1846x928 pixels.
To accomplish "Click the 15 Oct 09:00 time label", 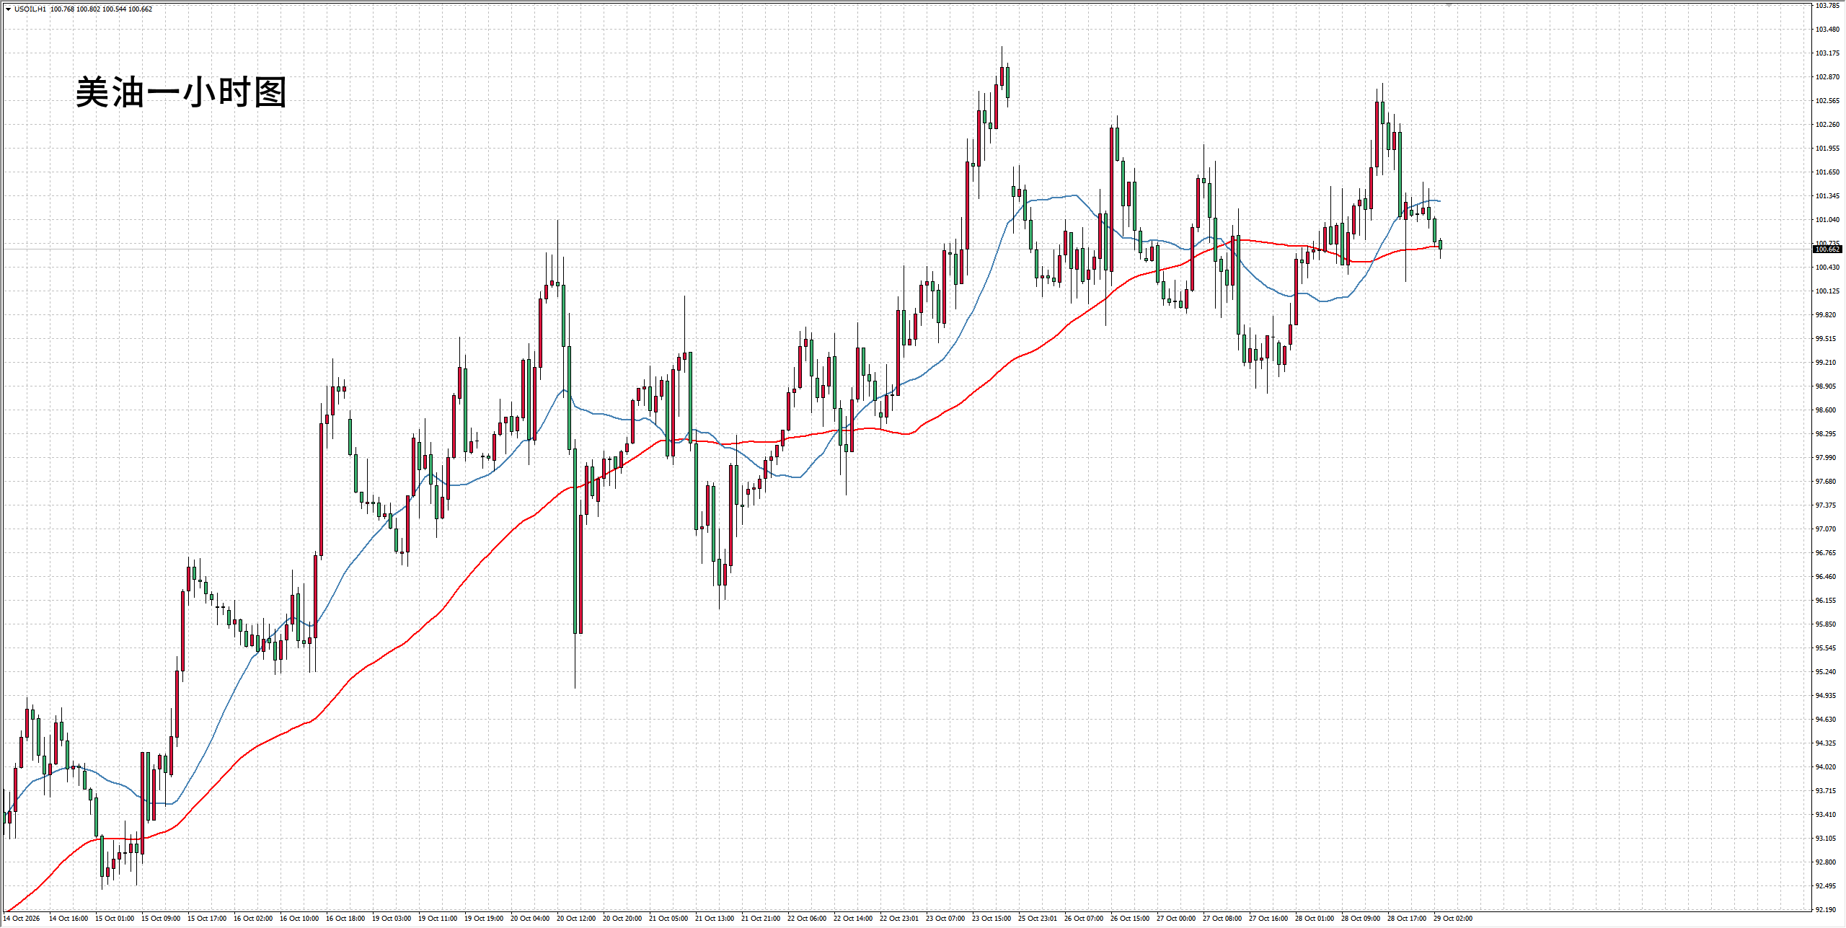I will 161,919.
